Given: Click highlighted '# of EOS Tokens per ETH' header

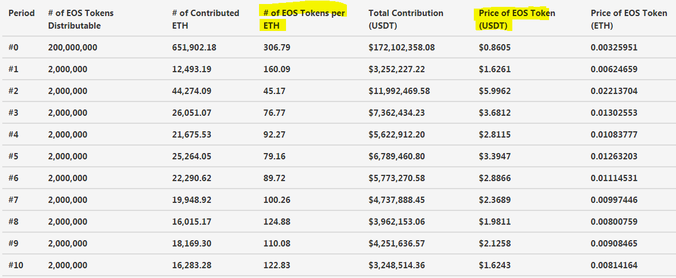Looking at the screenshot, I should (299, 19).
